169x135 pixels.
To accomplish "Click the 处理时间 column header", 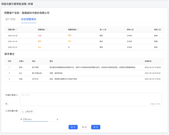I will tap(148, 61).
